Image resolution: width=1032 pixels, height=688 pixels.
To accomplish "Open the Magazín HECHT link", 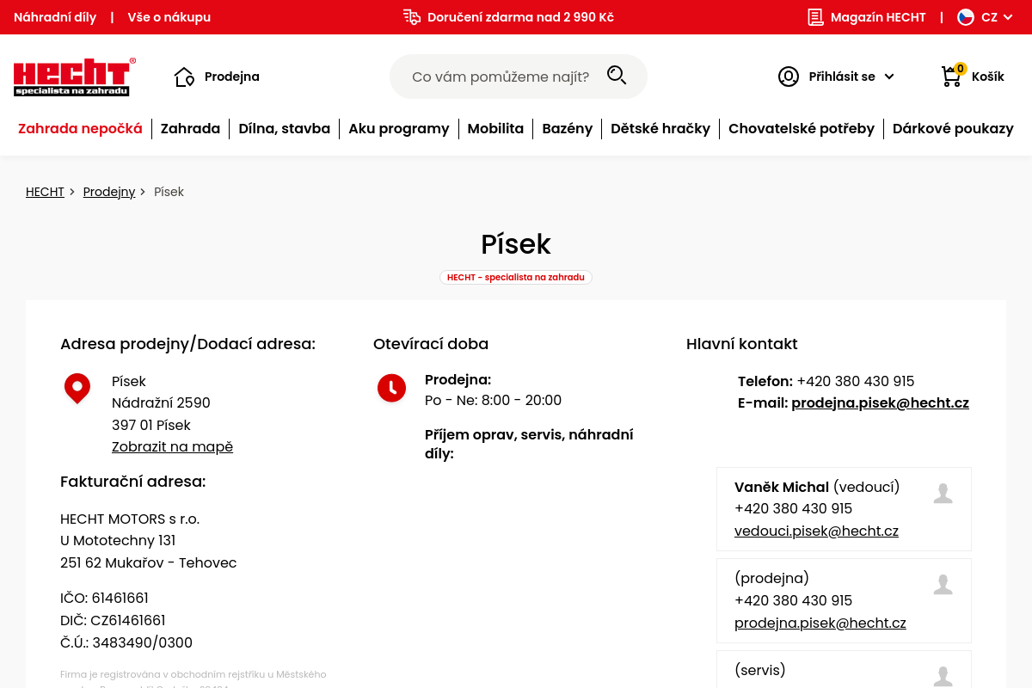I will (x=878, y=17).
